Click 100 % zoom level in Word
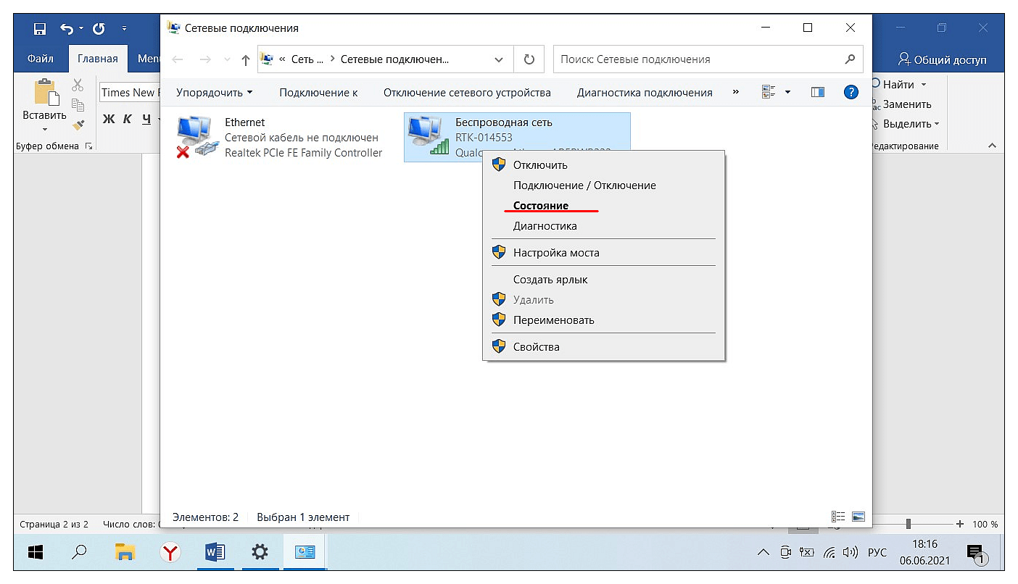Image resolution: width=1018 pixels, height=584 pixels. tap(985, 524)
